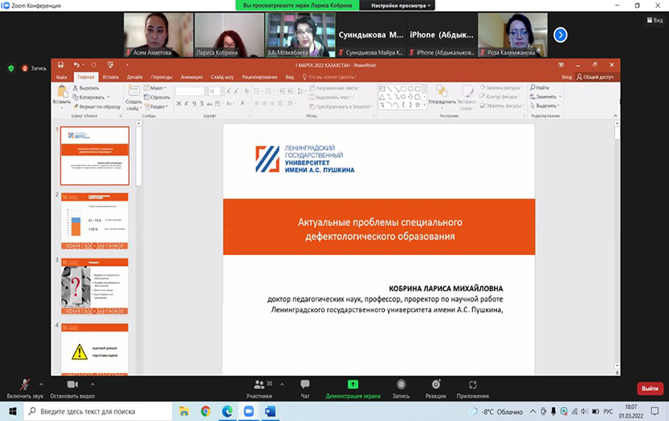Click the green encryption shield icon
Image resolution: width=669 pixels, height=421 pixels.
pos(10,68)
